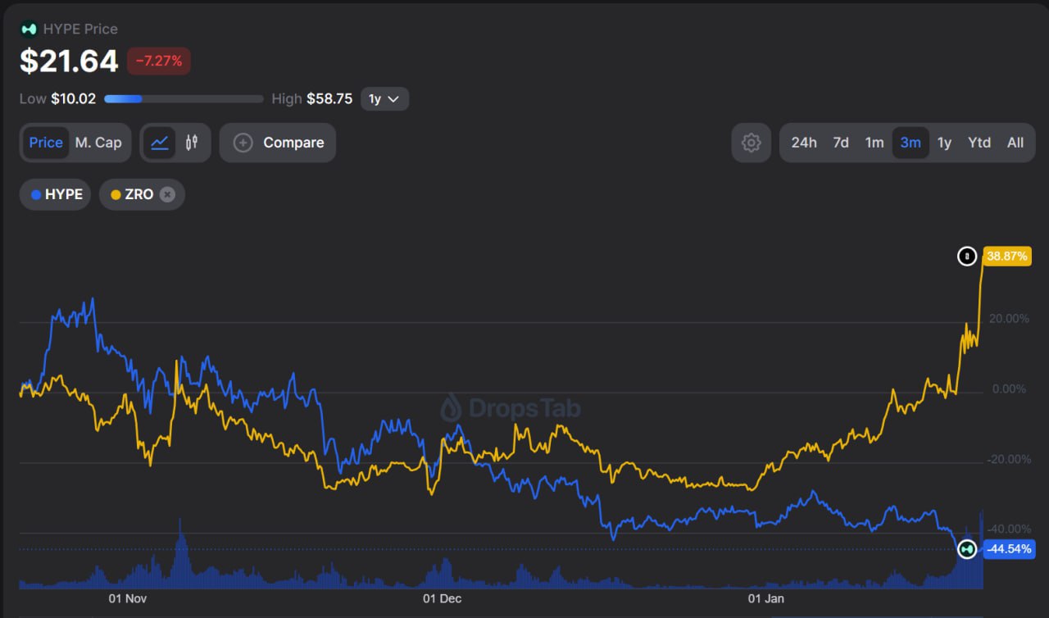1049x618 pixels.
Task: Click the HYPE token logo
Action: pos(29,30)
